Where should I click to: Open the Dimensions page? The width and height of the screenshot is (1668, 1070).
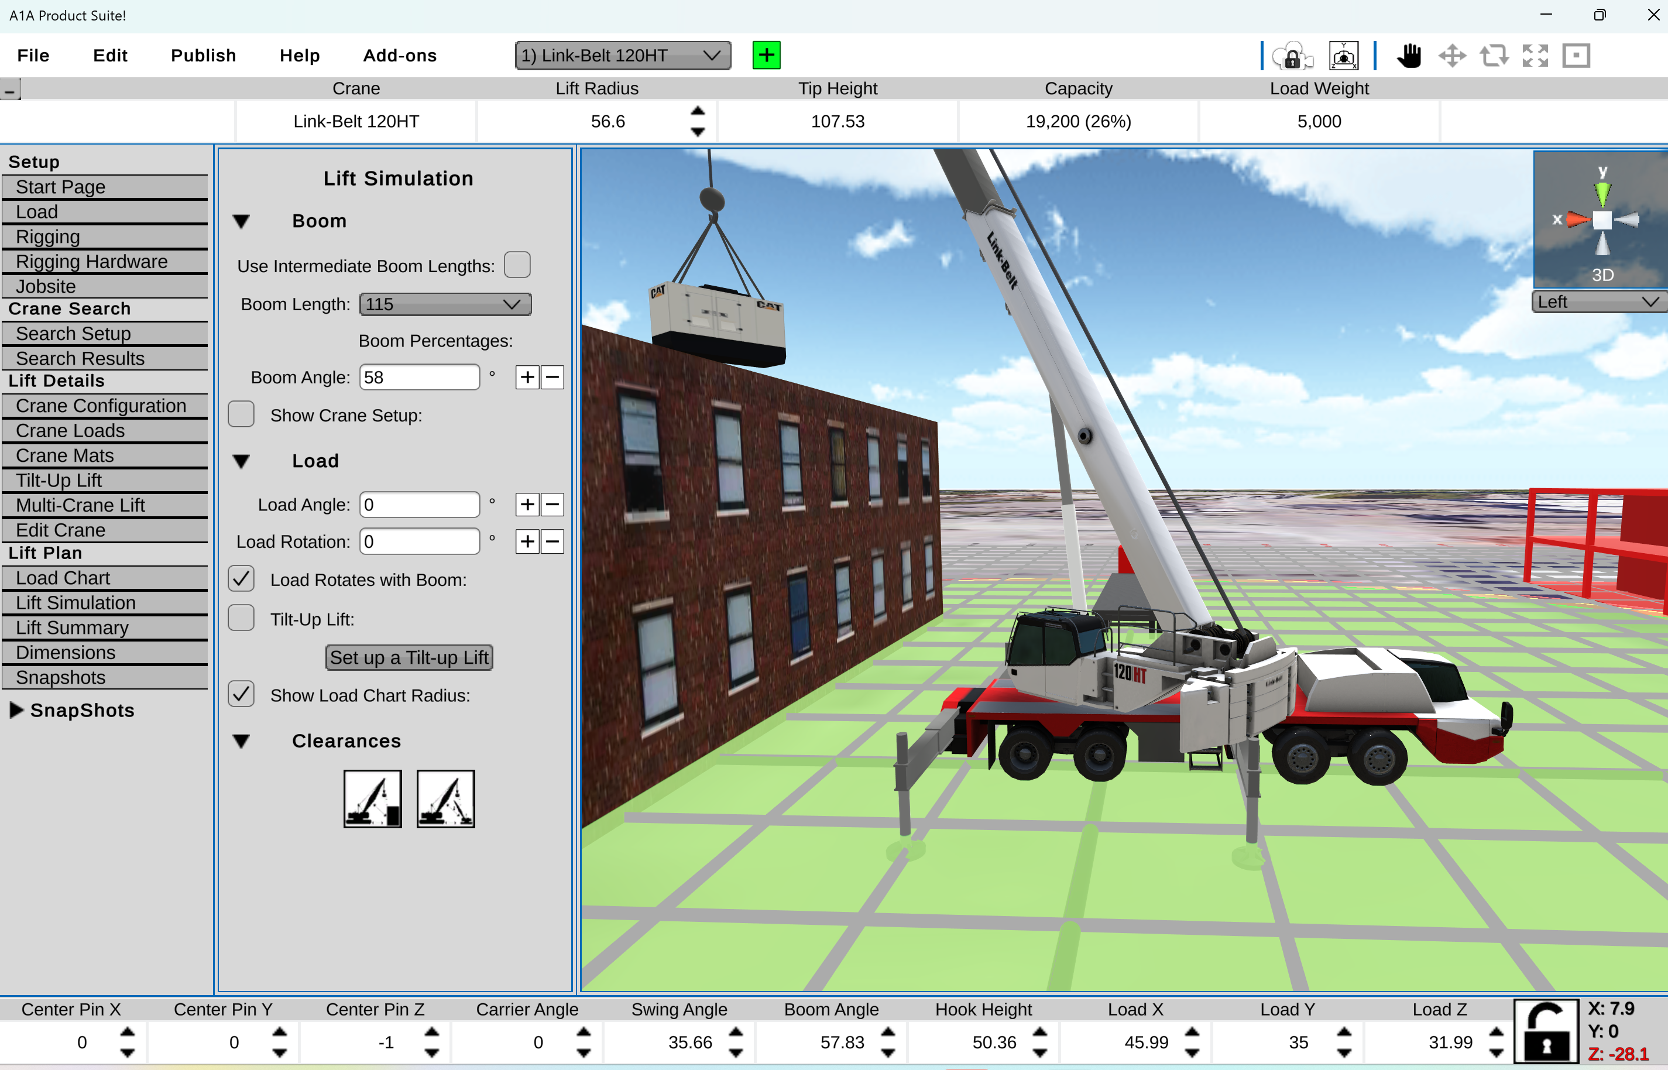click(105, 653)
